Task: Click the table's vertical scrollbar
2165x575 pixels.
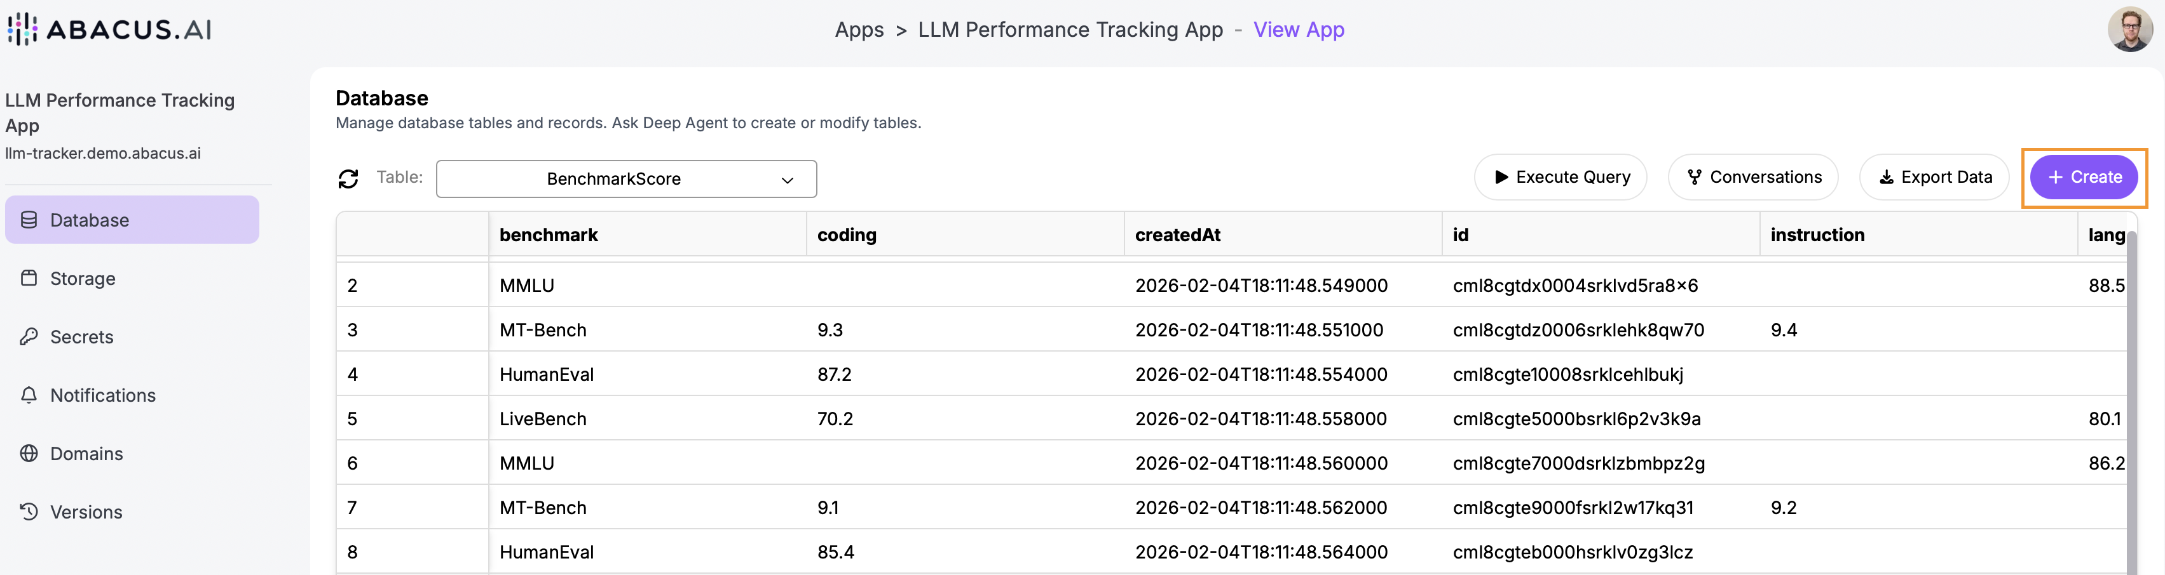Action: pyautogui.click(x=2131, y=403)
